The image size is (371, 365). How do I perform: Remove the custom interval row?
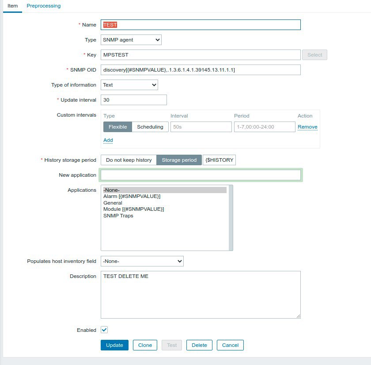[307, 127]
